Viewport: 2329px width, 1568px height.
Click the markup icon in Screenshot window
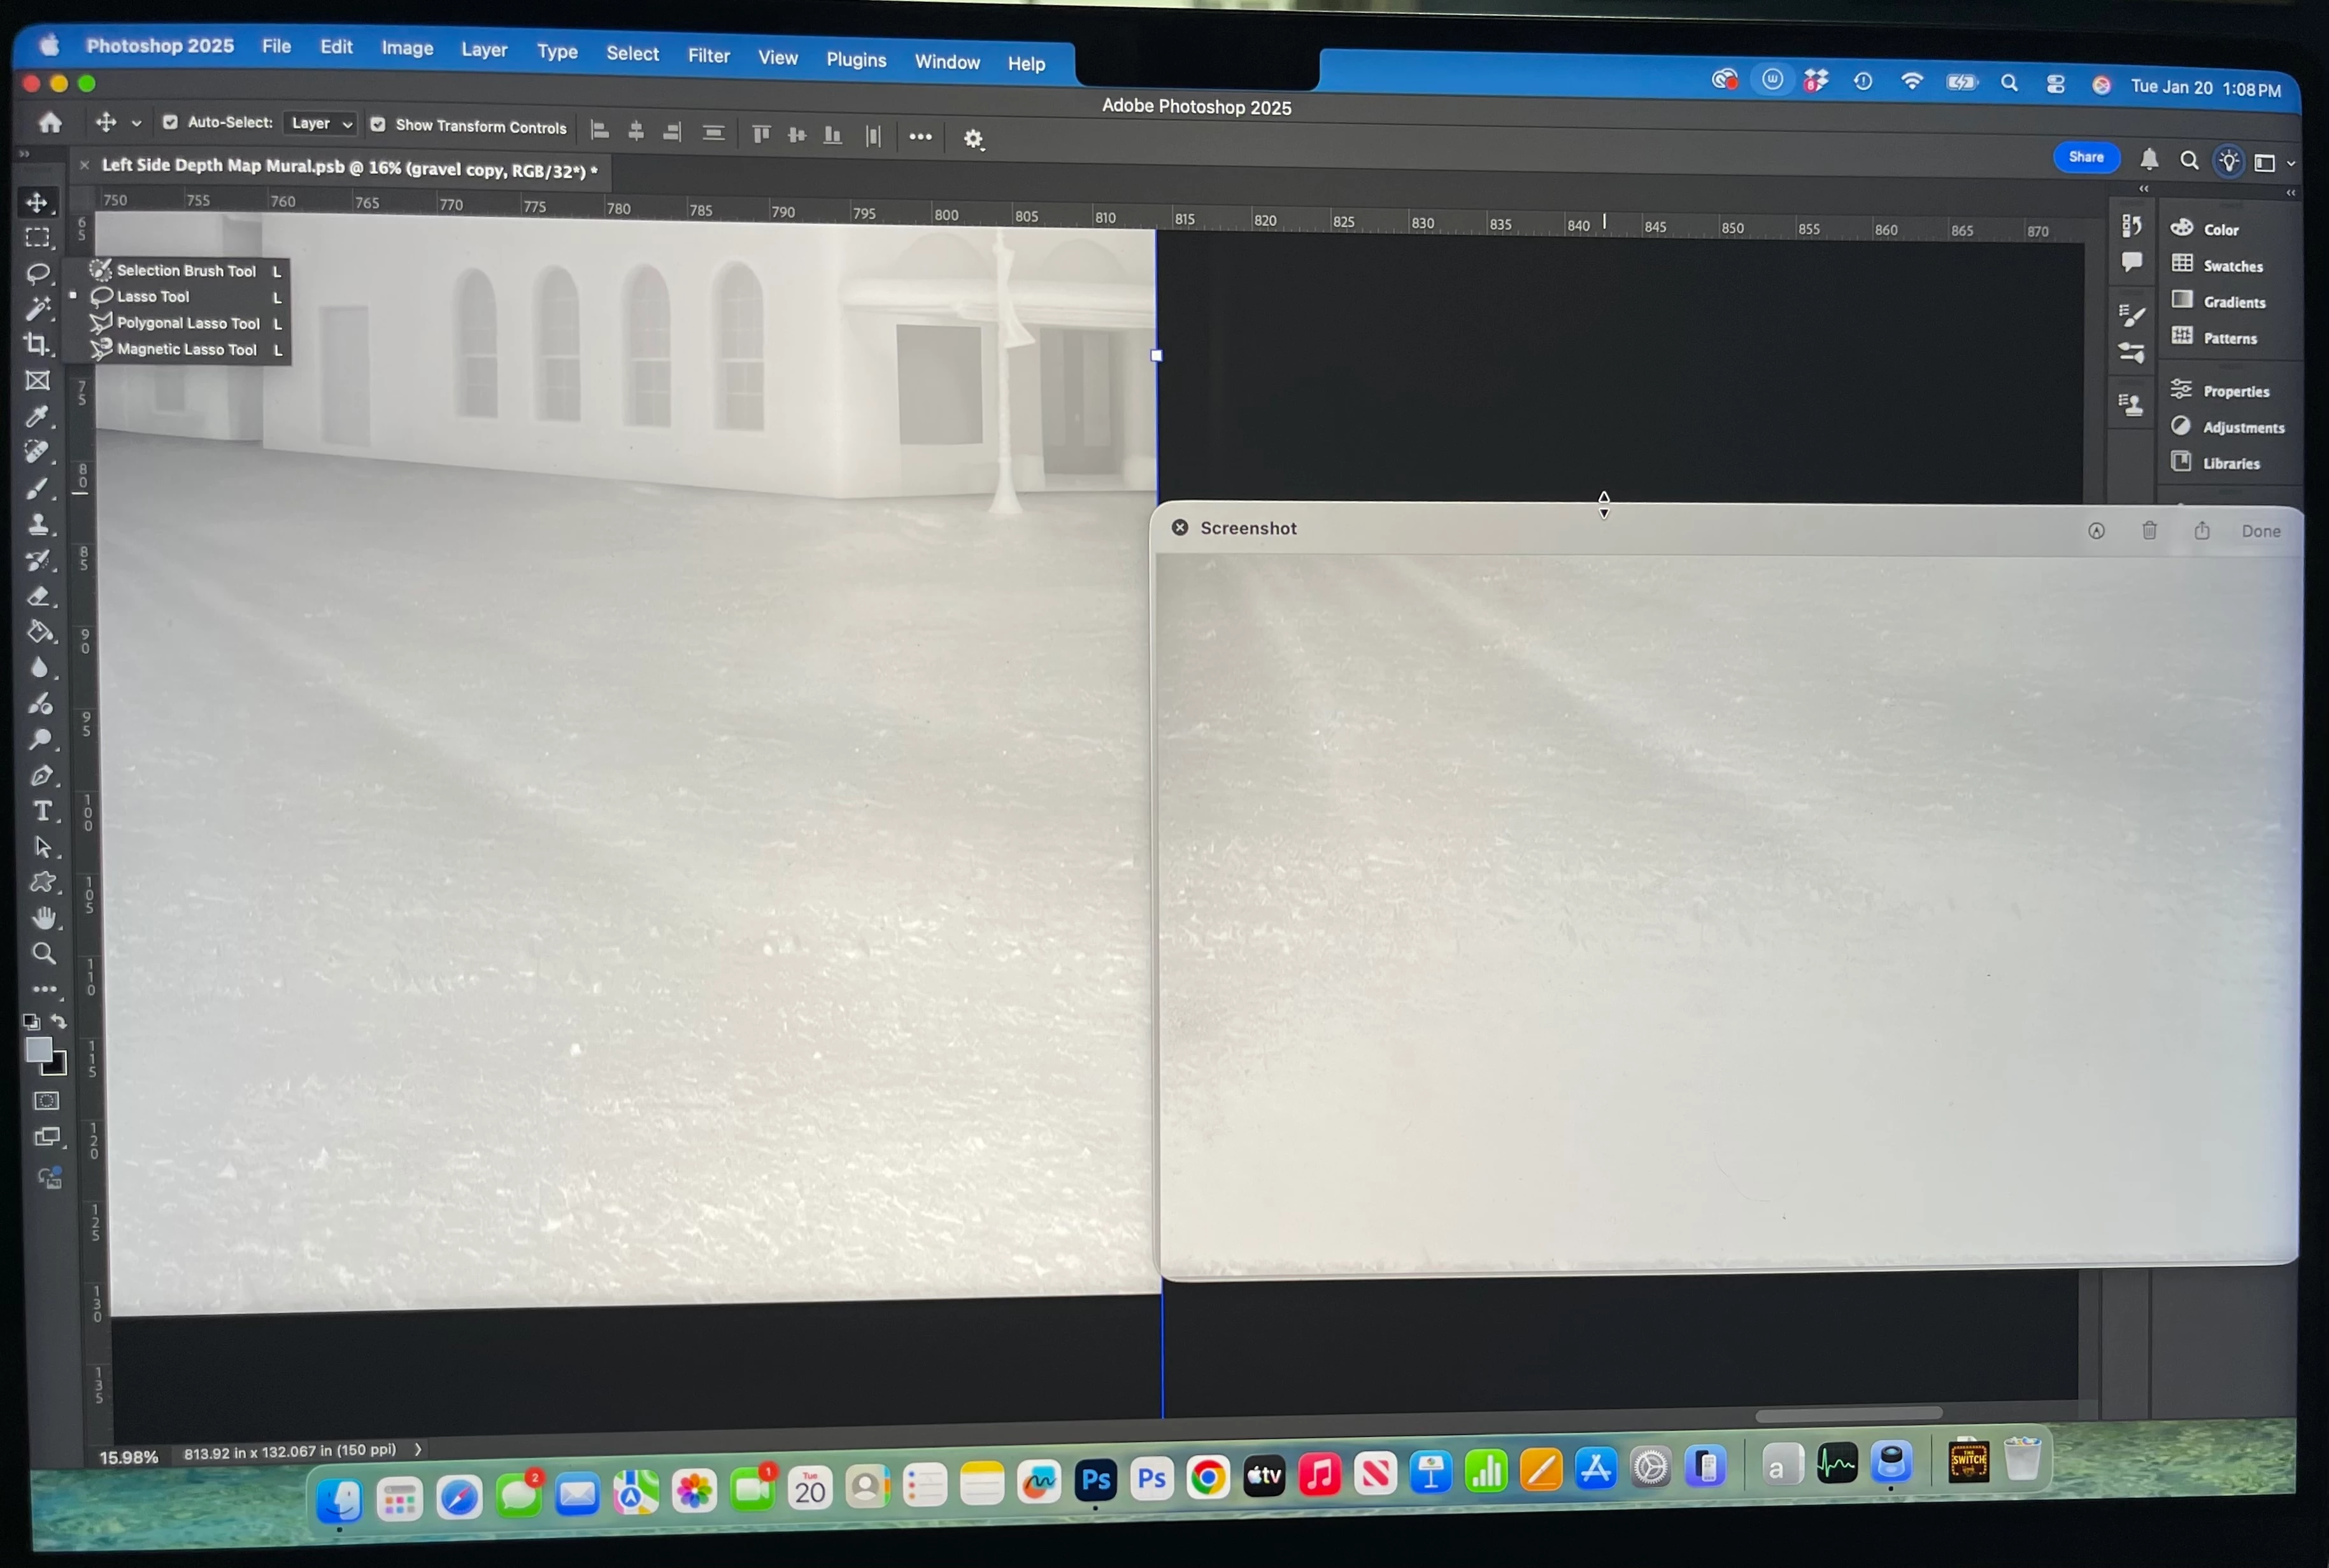pyautogui.click(x=2096, y=531)
